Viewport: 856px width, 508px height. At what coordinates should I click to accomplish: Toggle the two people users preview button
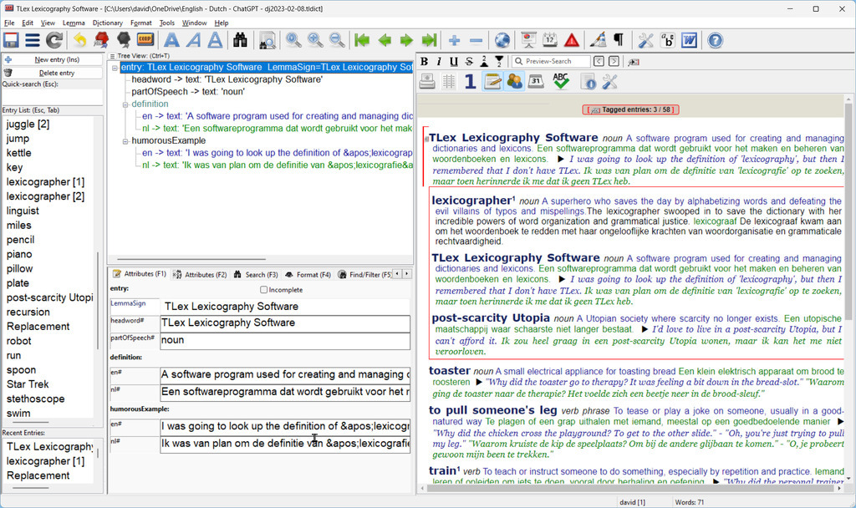tap(514, 81)
